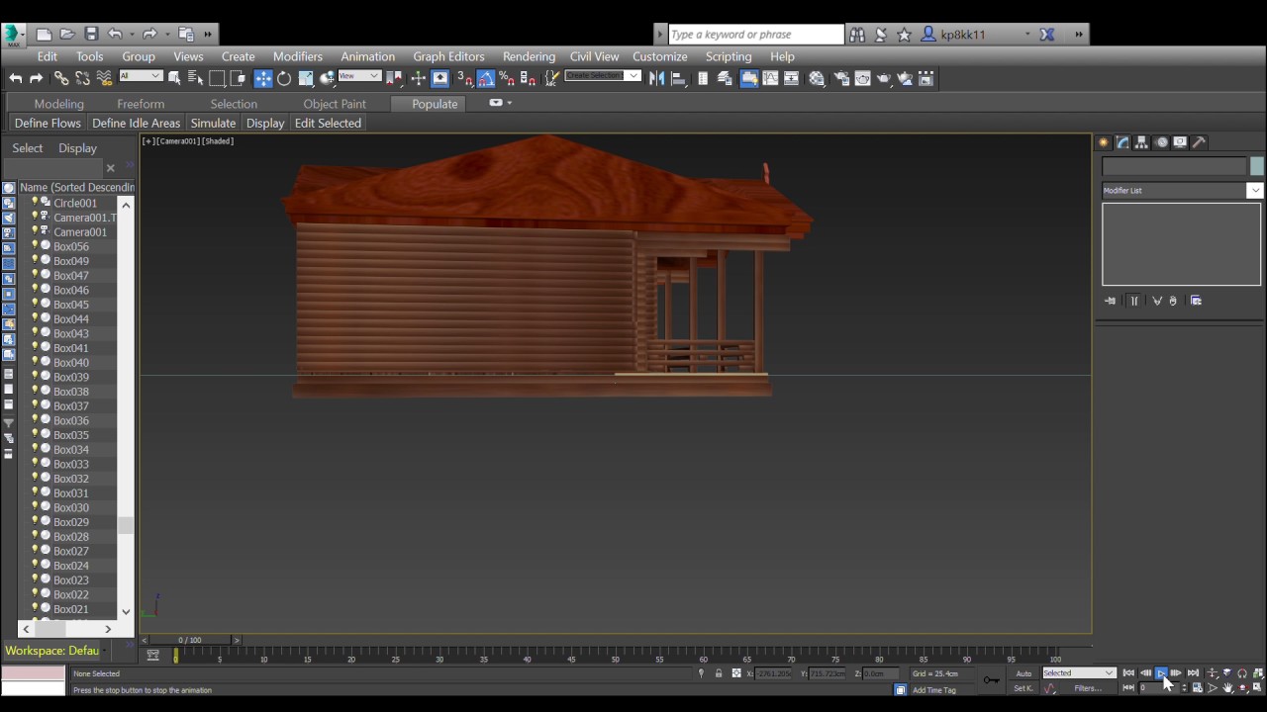The width and height of the screenshot is (1267, 712).
Task: Activate the Select and Move tool
Action: (263, 78)
